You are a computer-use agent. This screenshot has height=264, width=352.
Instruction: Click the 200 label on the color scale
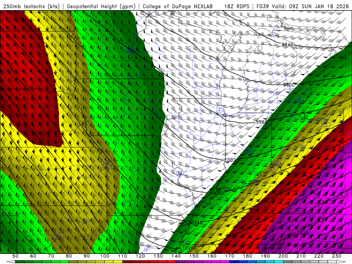[x=283, y=256]
